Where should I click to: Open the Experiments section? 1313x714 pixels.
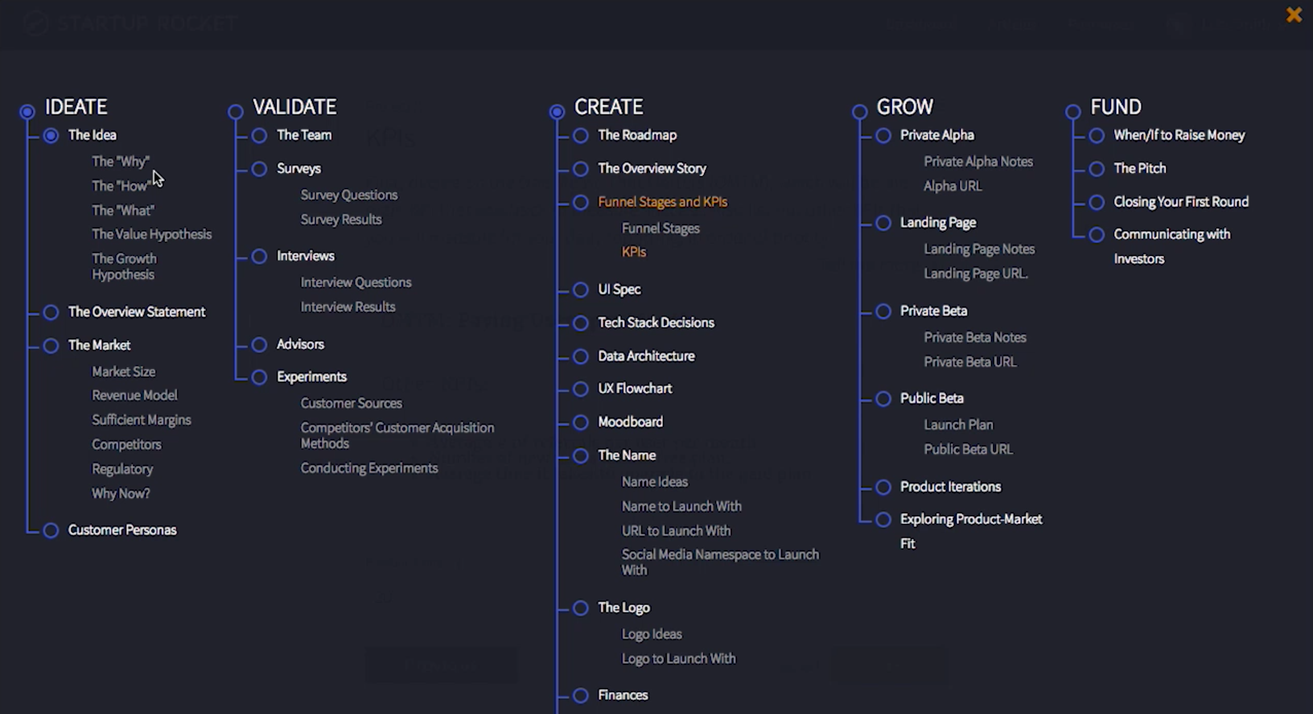(311, 377)
